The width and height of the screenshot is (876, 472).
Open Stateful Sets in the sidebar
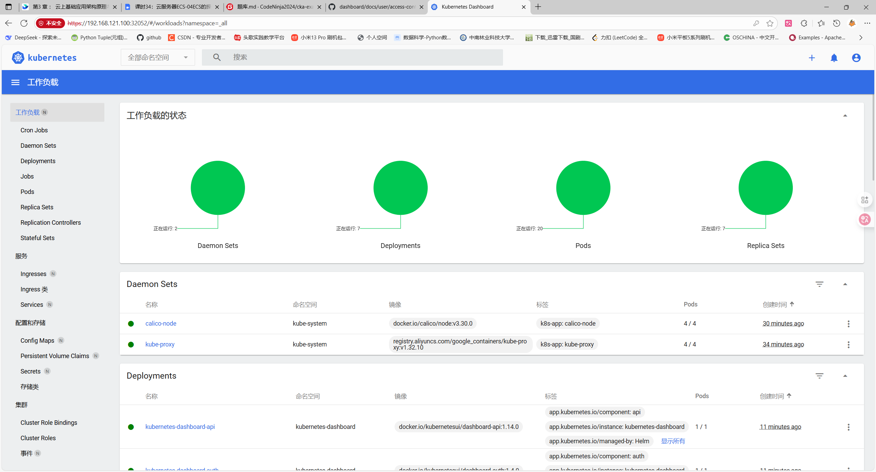pos(37,238)
